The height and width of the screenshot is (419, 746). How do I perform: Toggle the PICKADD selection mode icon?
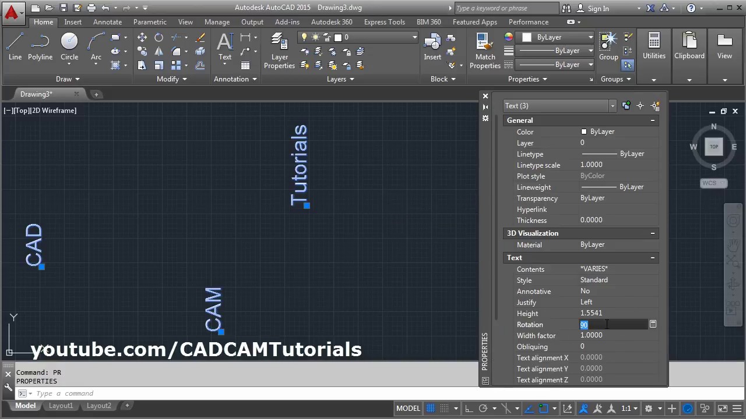pos(626,106)
